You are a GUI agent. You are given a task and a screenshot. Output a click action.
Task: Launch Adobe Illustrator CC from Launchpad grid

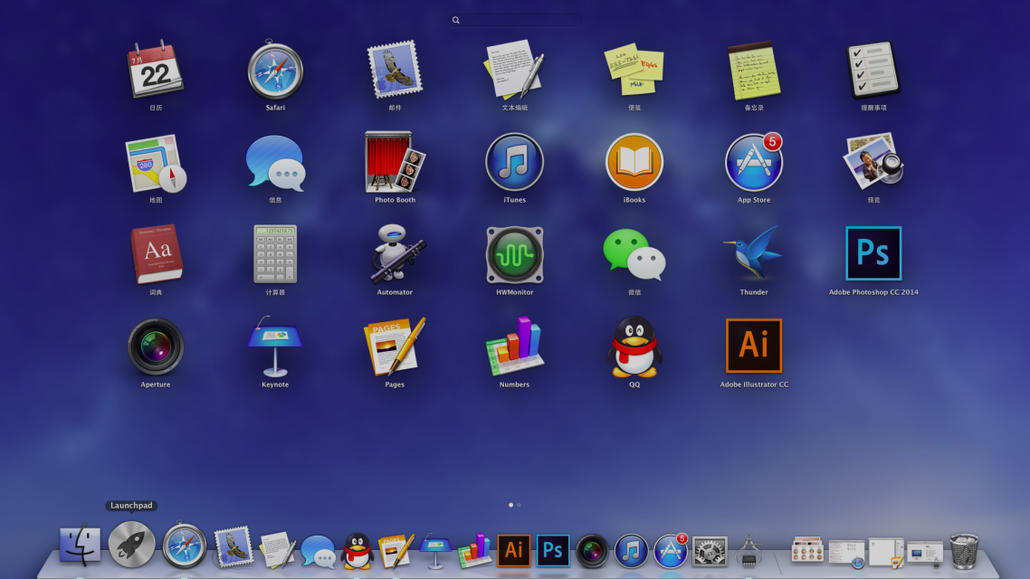[x=754, y=346]
